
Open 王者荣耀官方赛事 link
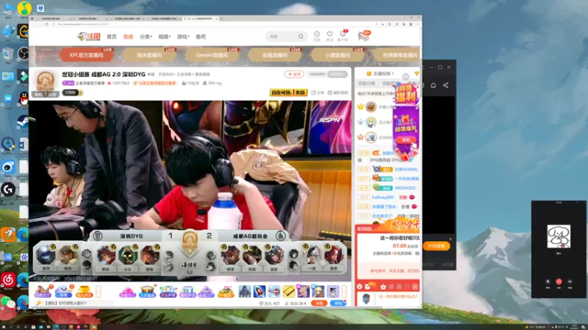point(90,83)
